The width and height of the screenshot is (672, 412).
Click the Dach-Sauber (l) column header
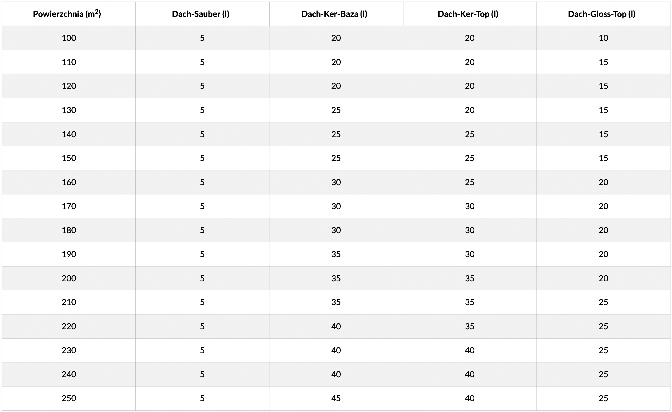201,14
